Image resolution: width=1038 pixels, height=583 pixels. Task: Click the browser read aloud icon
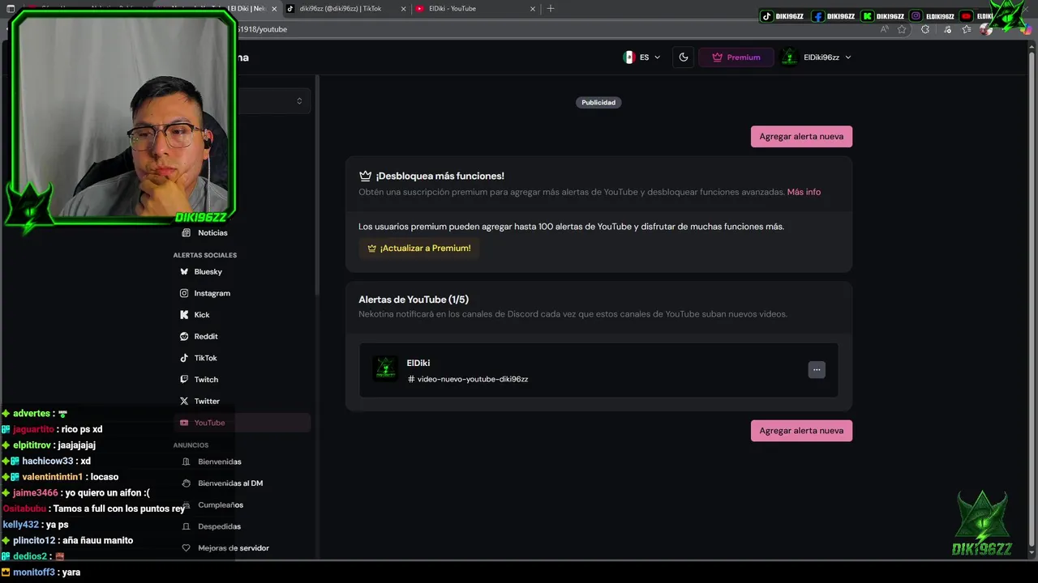pyautogui.click(x=884, y=29)
